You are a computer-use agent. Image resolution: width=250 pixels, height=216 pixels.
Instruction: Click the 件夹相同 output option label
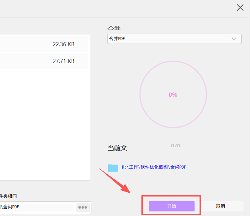[8, 196]
